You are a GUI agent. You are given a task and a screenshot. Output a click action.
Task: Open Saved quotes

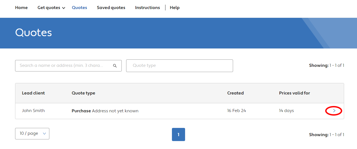point(111,8)
